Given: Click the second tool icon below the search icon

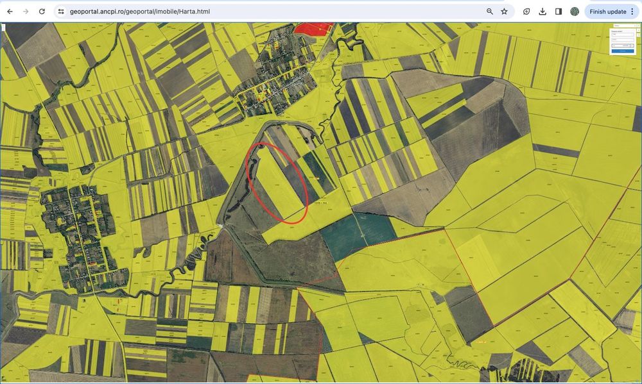Looking at the screenshot, I should (639, 30).
